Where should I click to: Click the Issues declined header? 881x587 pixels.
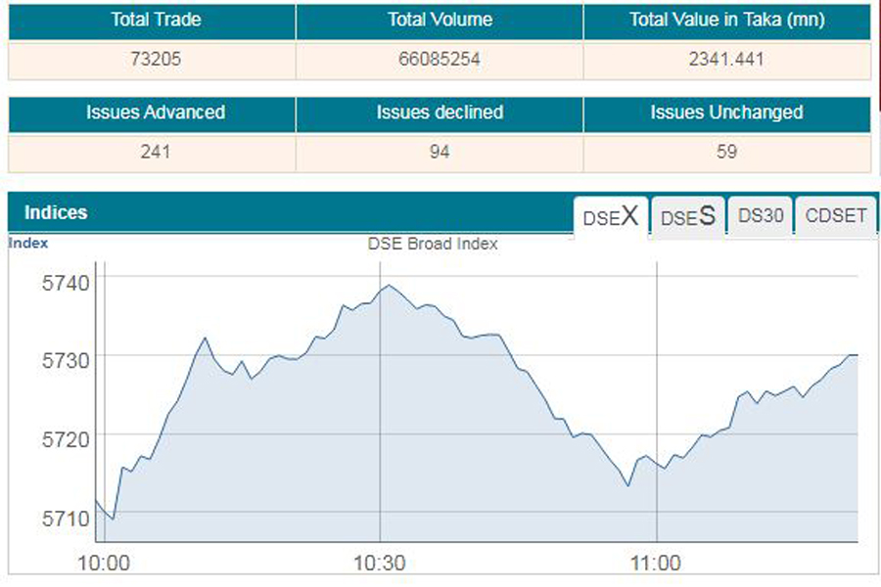[x=440, y=113]
